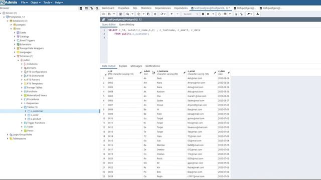Expand the Views tree node

pos(22,131)
